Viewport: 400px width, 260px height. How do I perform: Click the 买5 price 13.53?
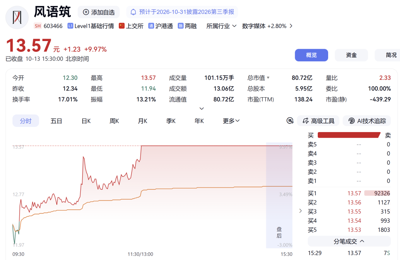coord(354,230)
